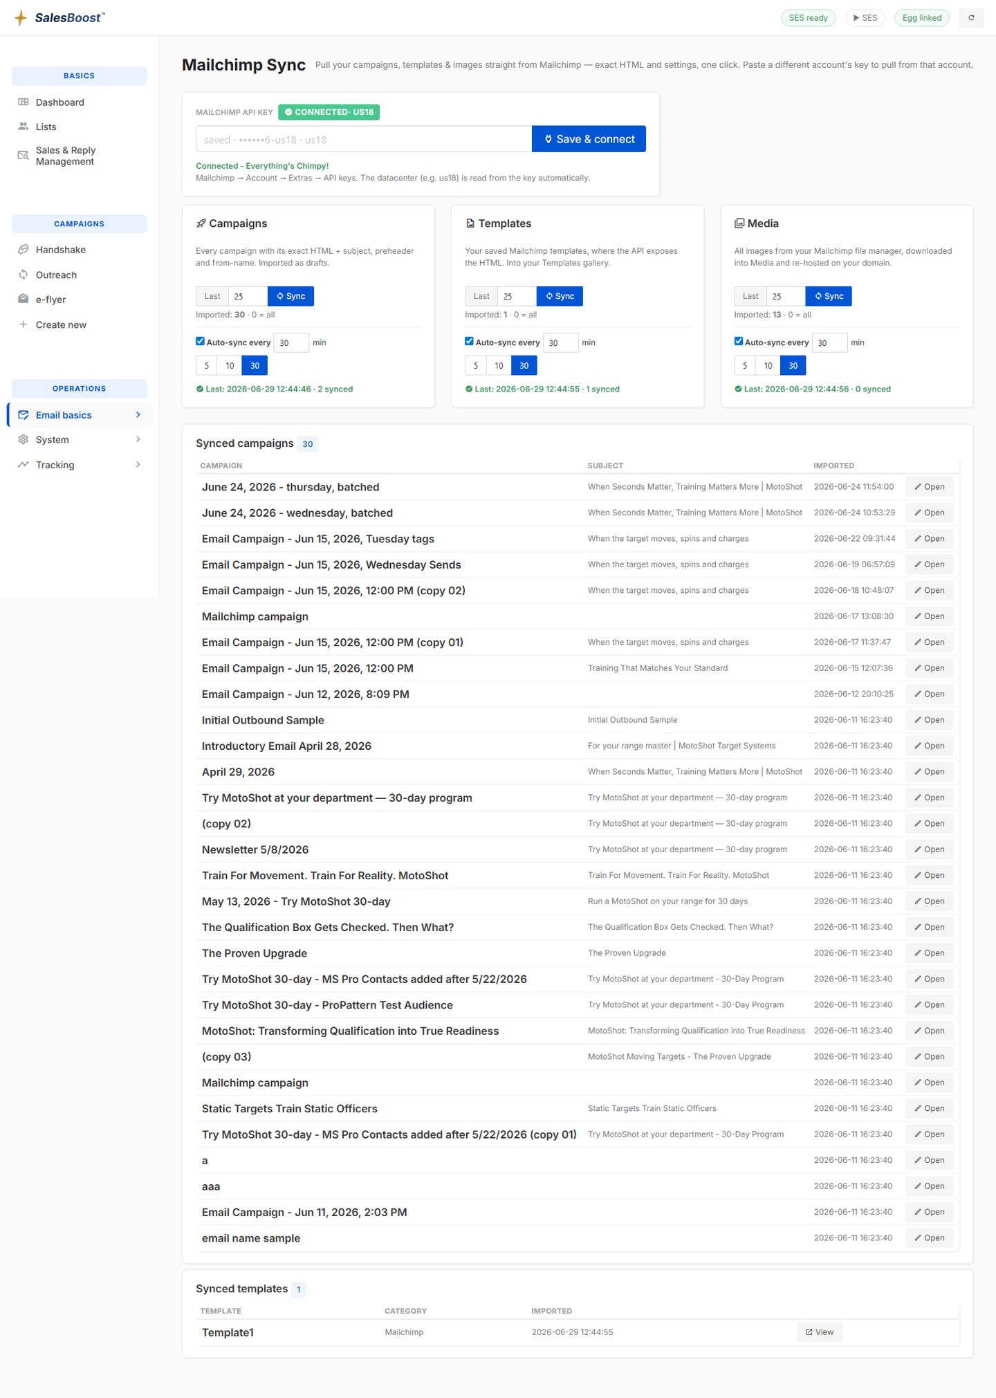
Task: Set Media auto-sync to 10 minutes
Action: [x=768, y=366]
